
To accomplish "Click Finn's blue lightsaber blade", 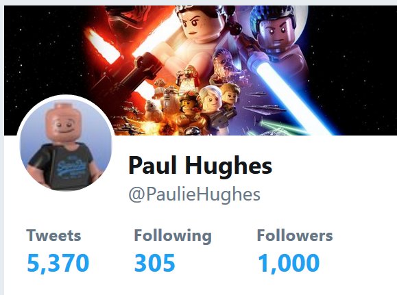I will pyautogui.click(x=287, y=94).
